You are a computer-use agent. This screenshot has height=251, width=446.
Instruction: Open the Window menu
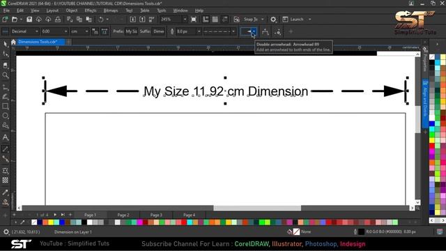click(x=180, y=10)
